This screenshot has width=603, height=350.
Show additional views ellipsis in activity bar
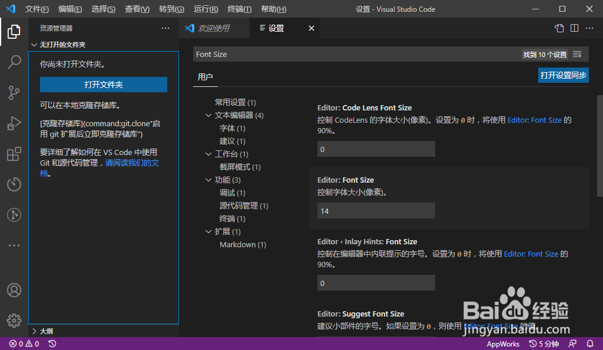(14, 245)
